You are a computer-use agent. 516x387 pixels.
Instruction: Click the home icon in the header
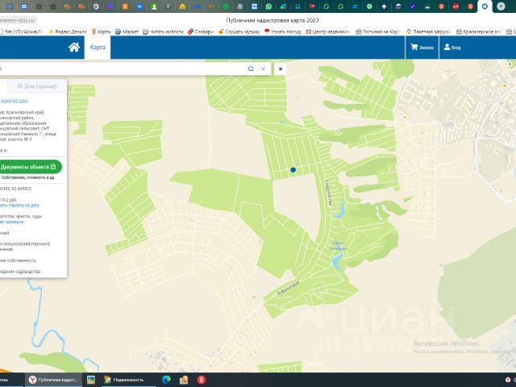pos(74,48)
